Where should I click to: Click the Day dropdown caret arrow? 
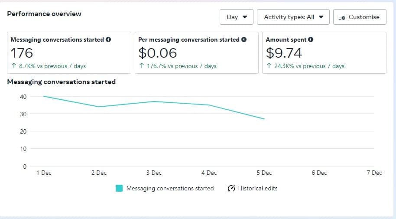(x=245, y=17)
